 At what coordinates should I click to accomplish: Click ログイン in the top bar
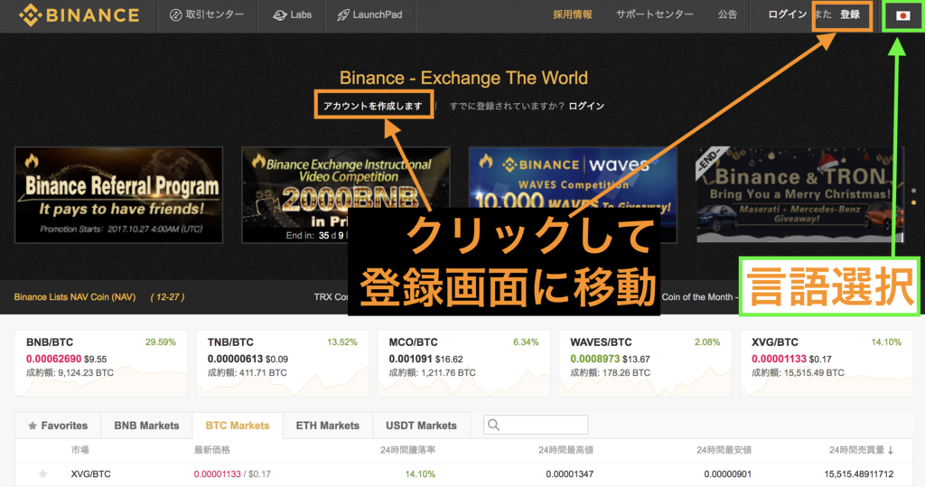pos(787,14)
